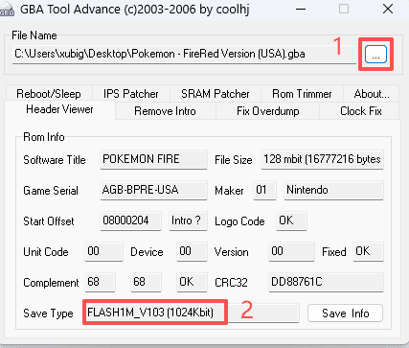Click the Intro ? button
The width and height of the screenshot is (409, 348).
(x=188, y=220)
